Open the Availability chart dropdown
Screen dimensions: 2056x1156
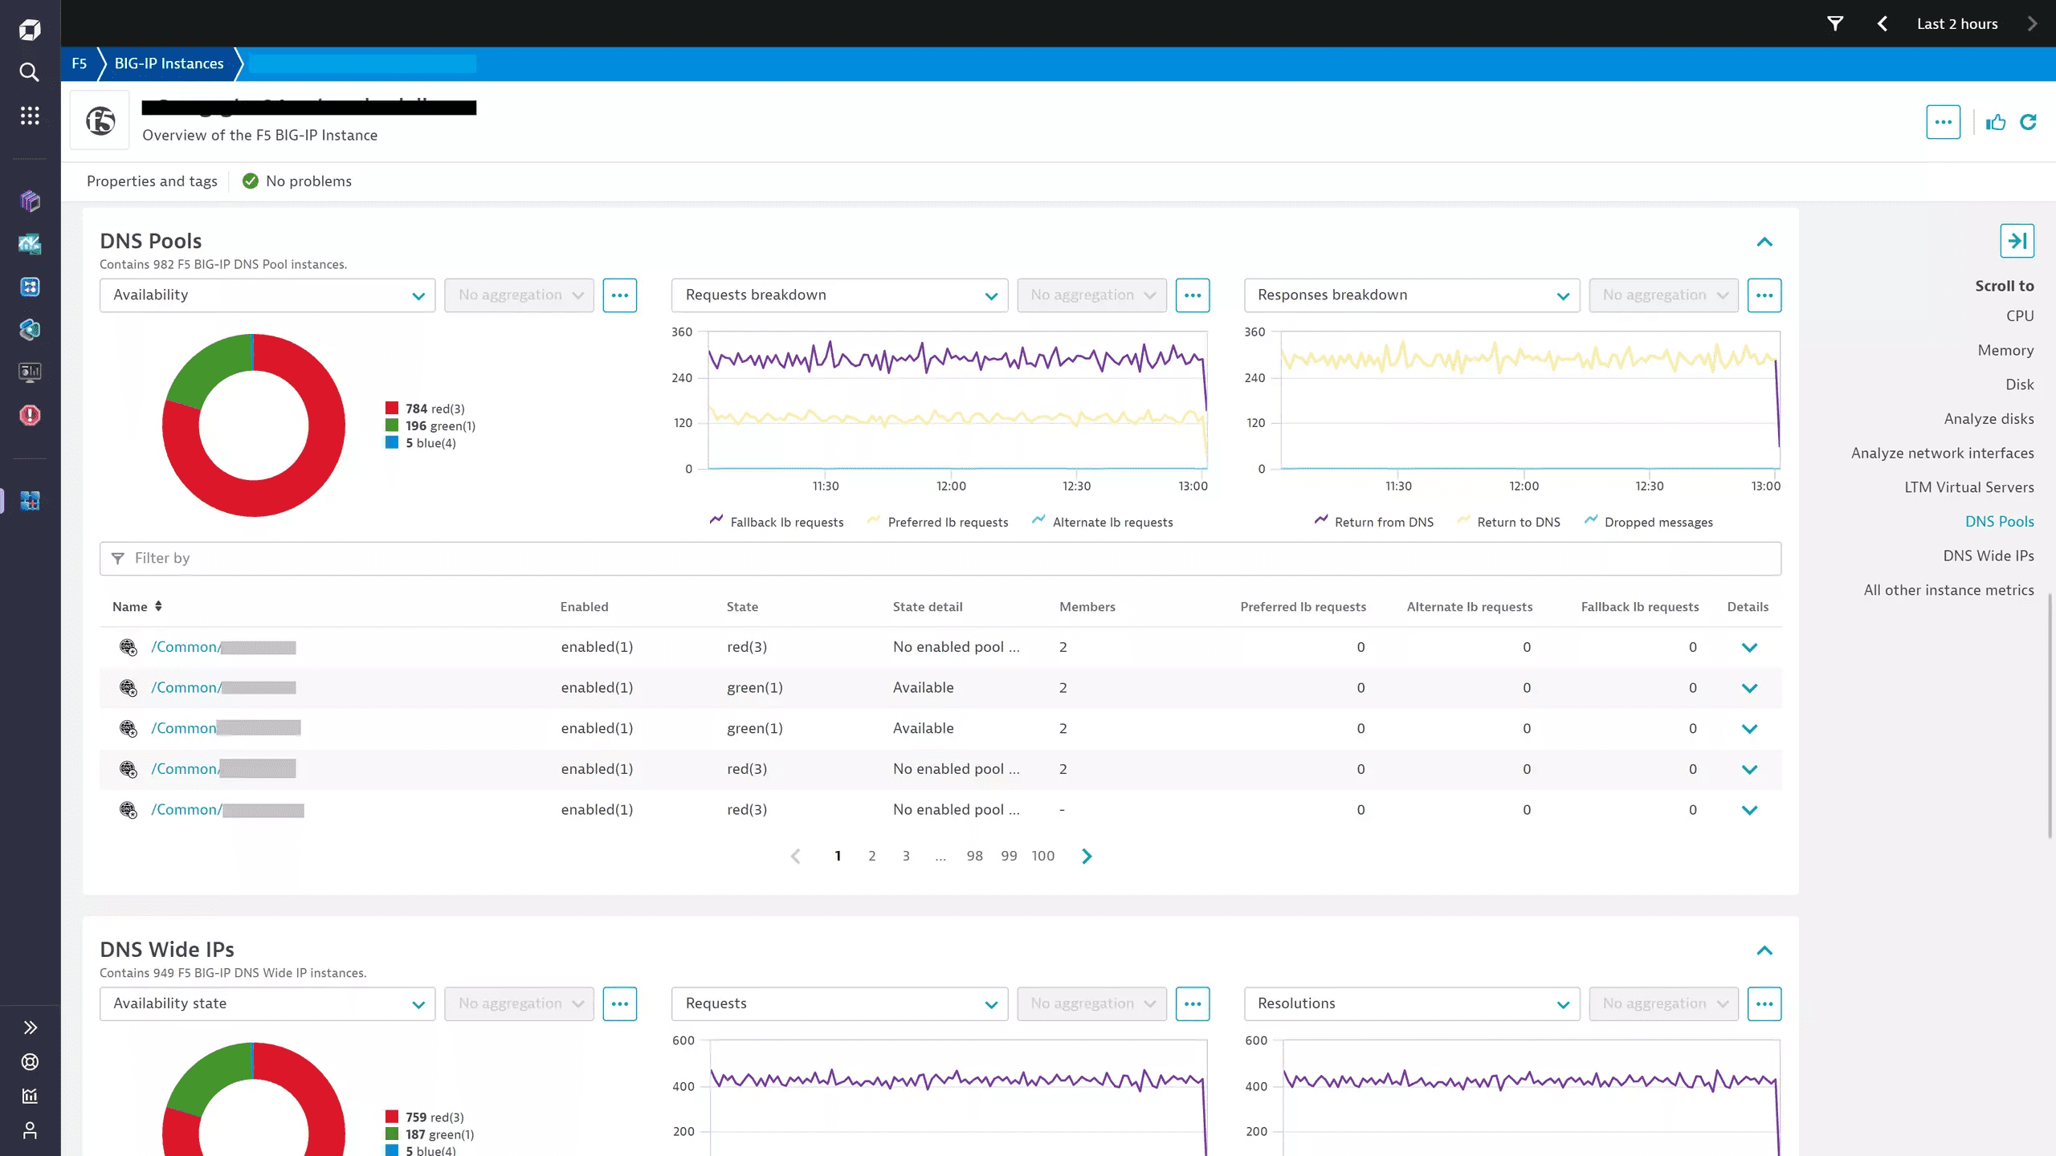pyautogui.click(x=267, y=295)
